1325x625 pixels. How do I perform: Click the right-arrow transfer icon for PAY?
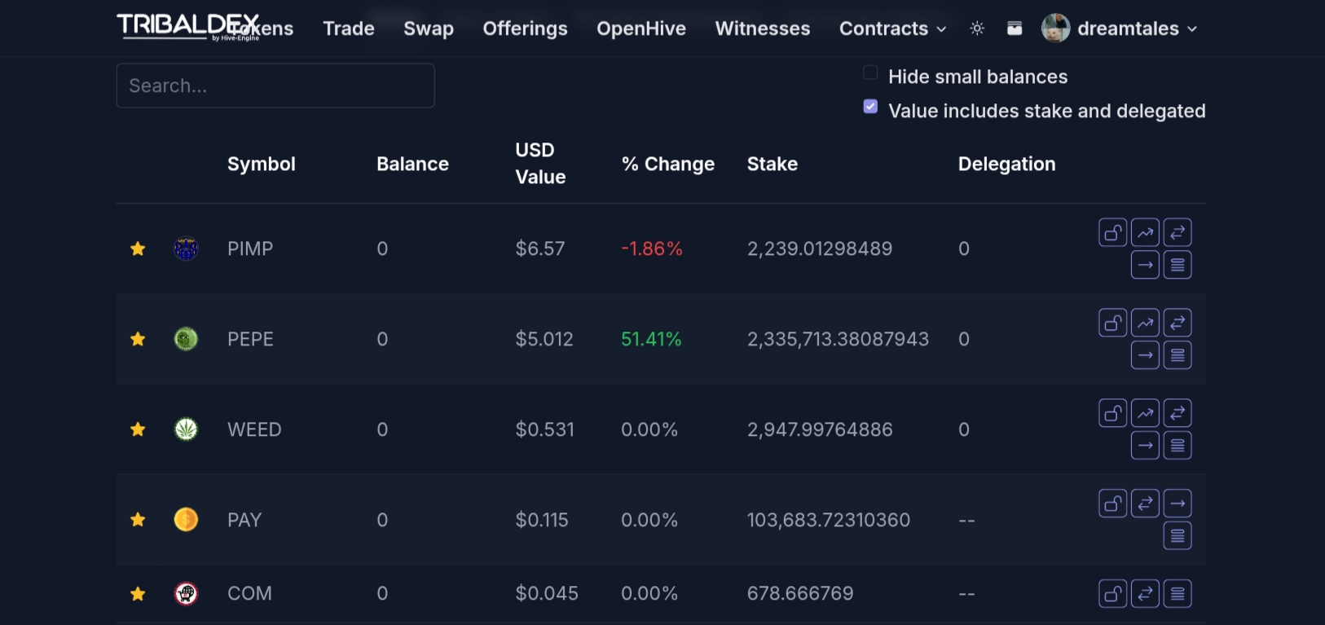[1178, 504]
